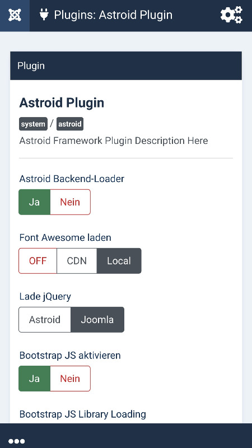Choose Astroid for Lade jQuery
The height and width of the screenshot is (448, 252).
point(45,320)
